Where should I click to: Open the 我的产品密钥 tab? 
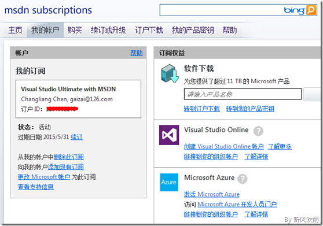coord(193,30)
